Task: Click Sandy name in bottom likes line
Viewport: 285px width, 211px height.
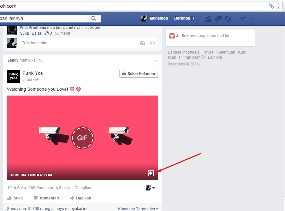Action: 13,209
